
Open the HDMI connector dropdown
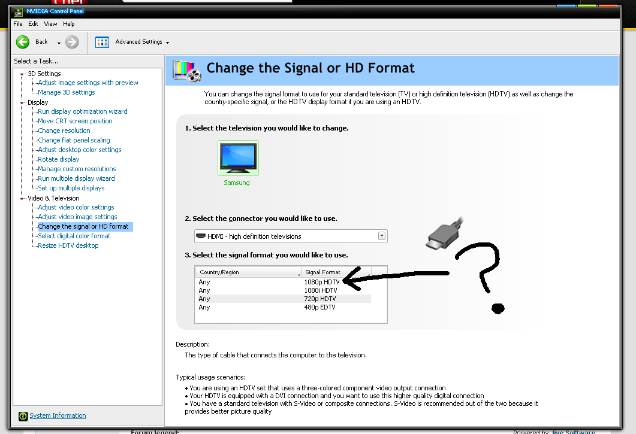tap(382, 236)
